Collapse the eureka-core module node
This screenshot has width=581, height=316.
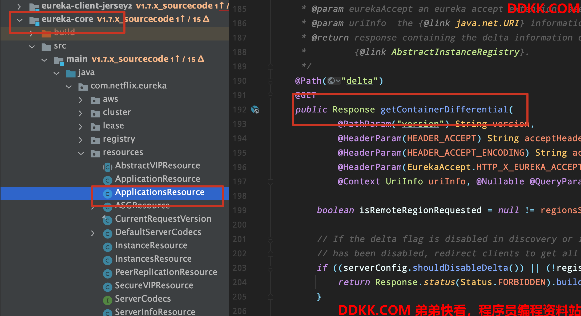[19, 20]
